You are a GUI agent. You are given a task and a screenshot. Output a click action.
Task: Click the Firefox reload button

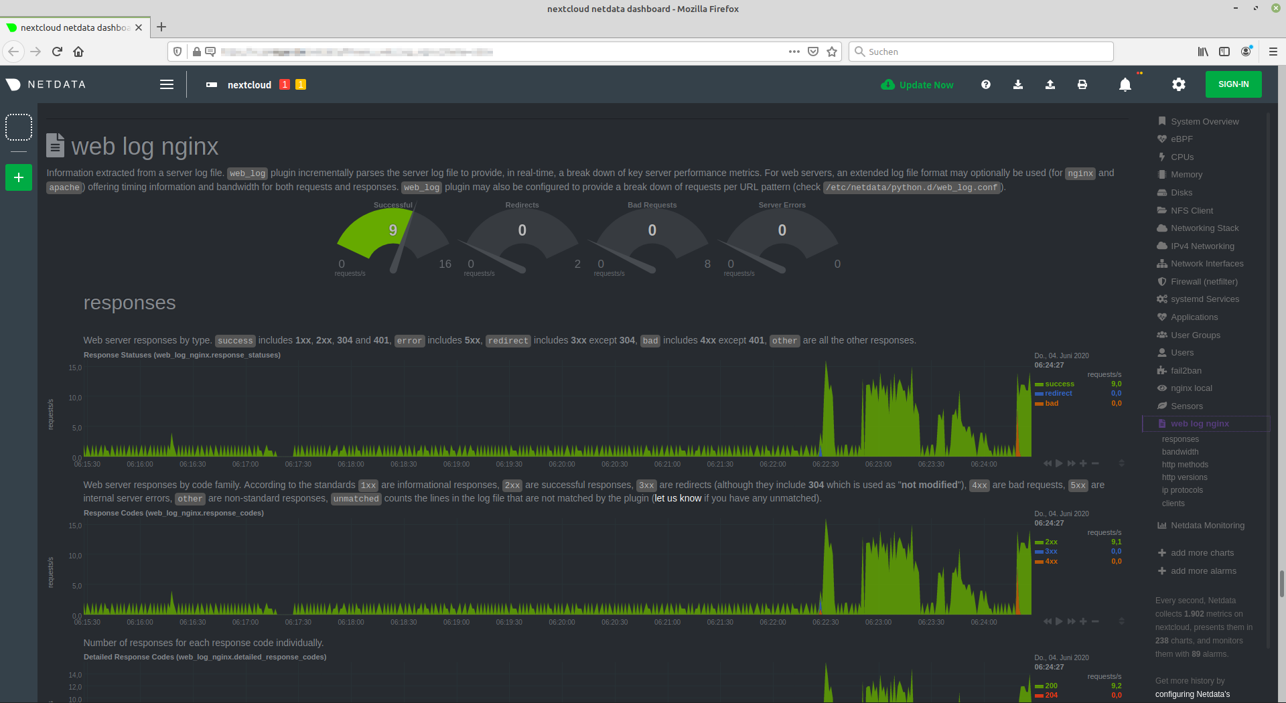[57, 52]
